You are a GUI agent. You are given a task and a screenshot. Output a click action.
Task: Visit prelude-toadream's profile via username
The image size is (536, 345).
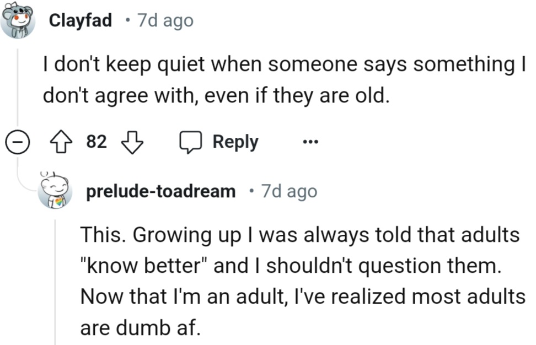[160, 192]
